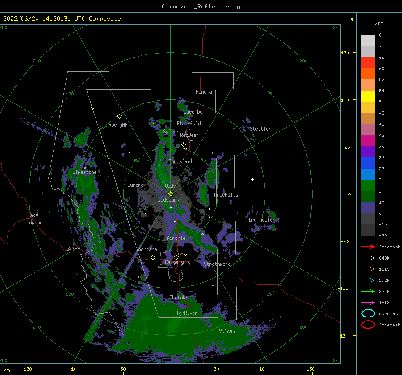The height and width of the screenshot is (375, 402).
Task: Click the RockyMH text label
Action: [x=118, y=125]
